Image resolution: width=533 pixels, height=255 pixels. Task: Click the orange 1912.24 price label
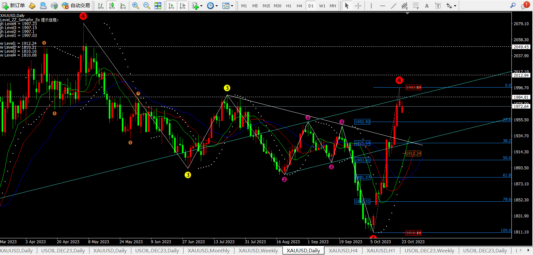(x=413, y=154)
